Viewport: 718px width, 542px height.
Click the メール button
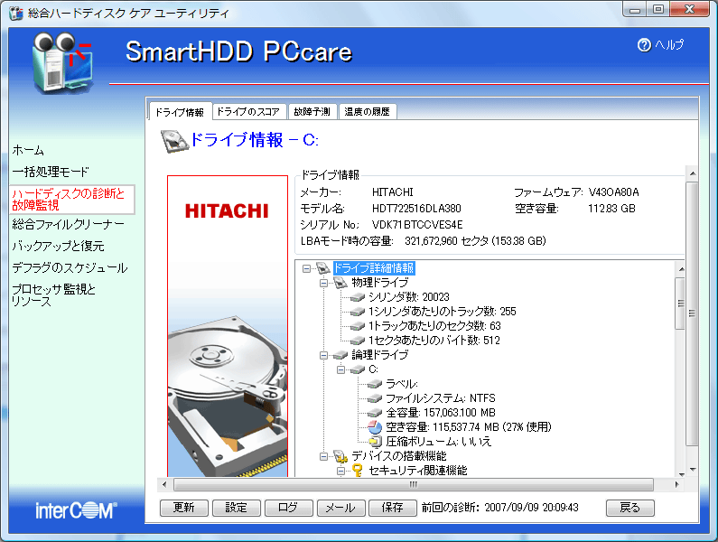pyautogui.click(x=340, y=508)
